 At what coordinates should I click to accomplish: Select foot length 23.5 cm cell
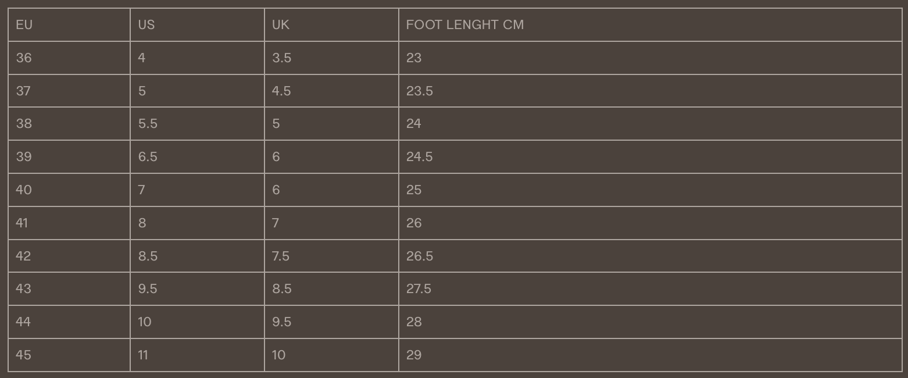point(420,91)
